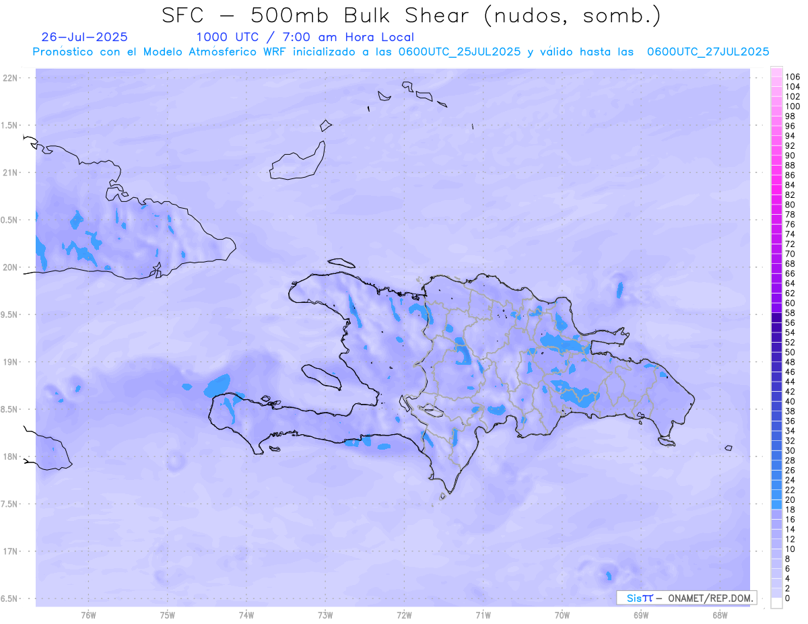
Task: Click legend value '66' on the color bar
Action: coord(790,274)
